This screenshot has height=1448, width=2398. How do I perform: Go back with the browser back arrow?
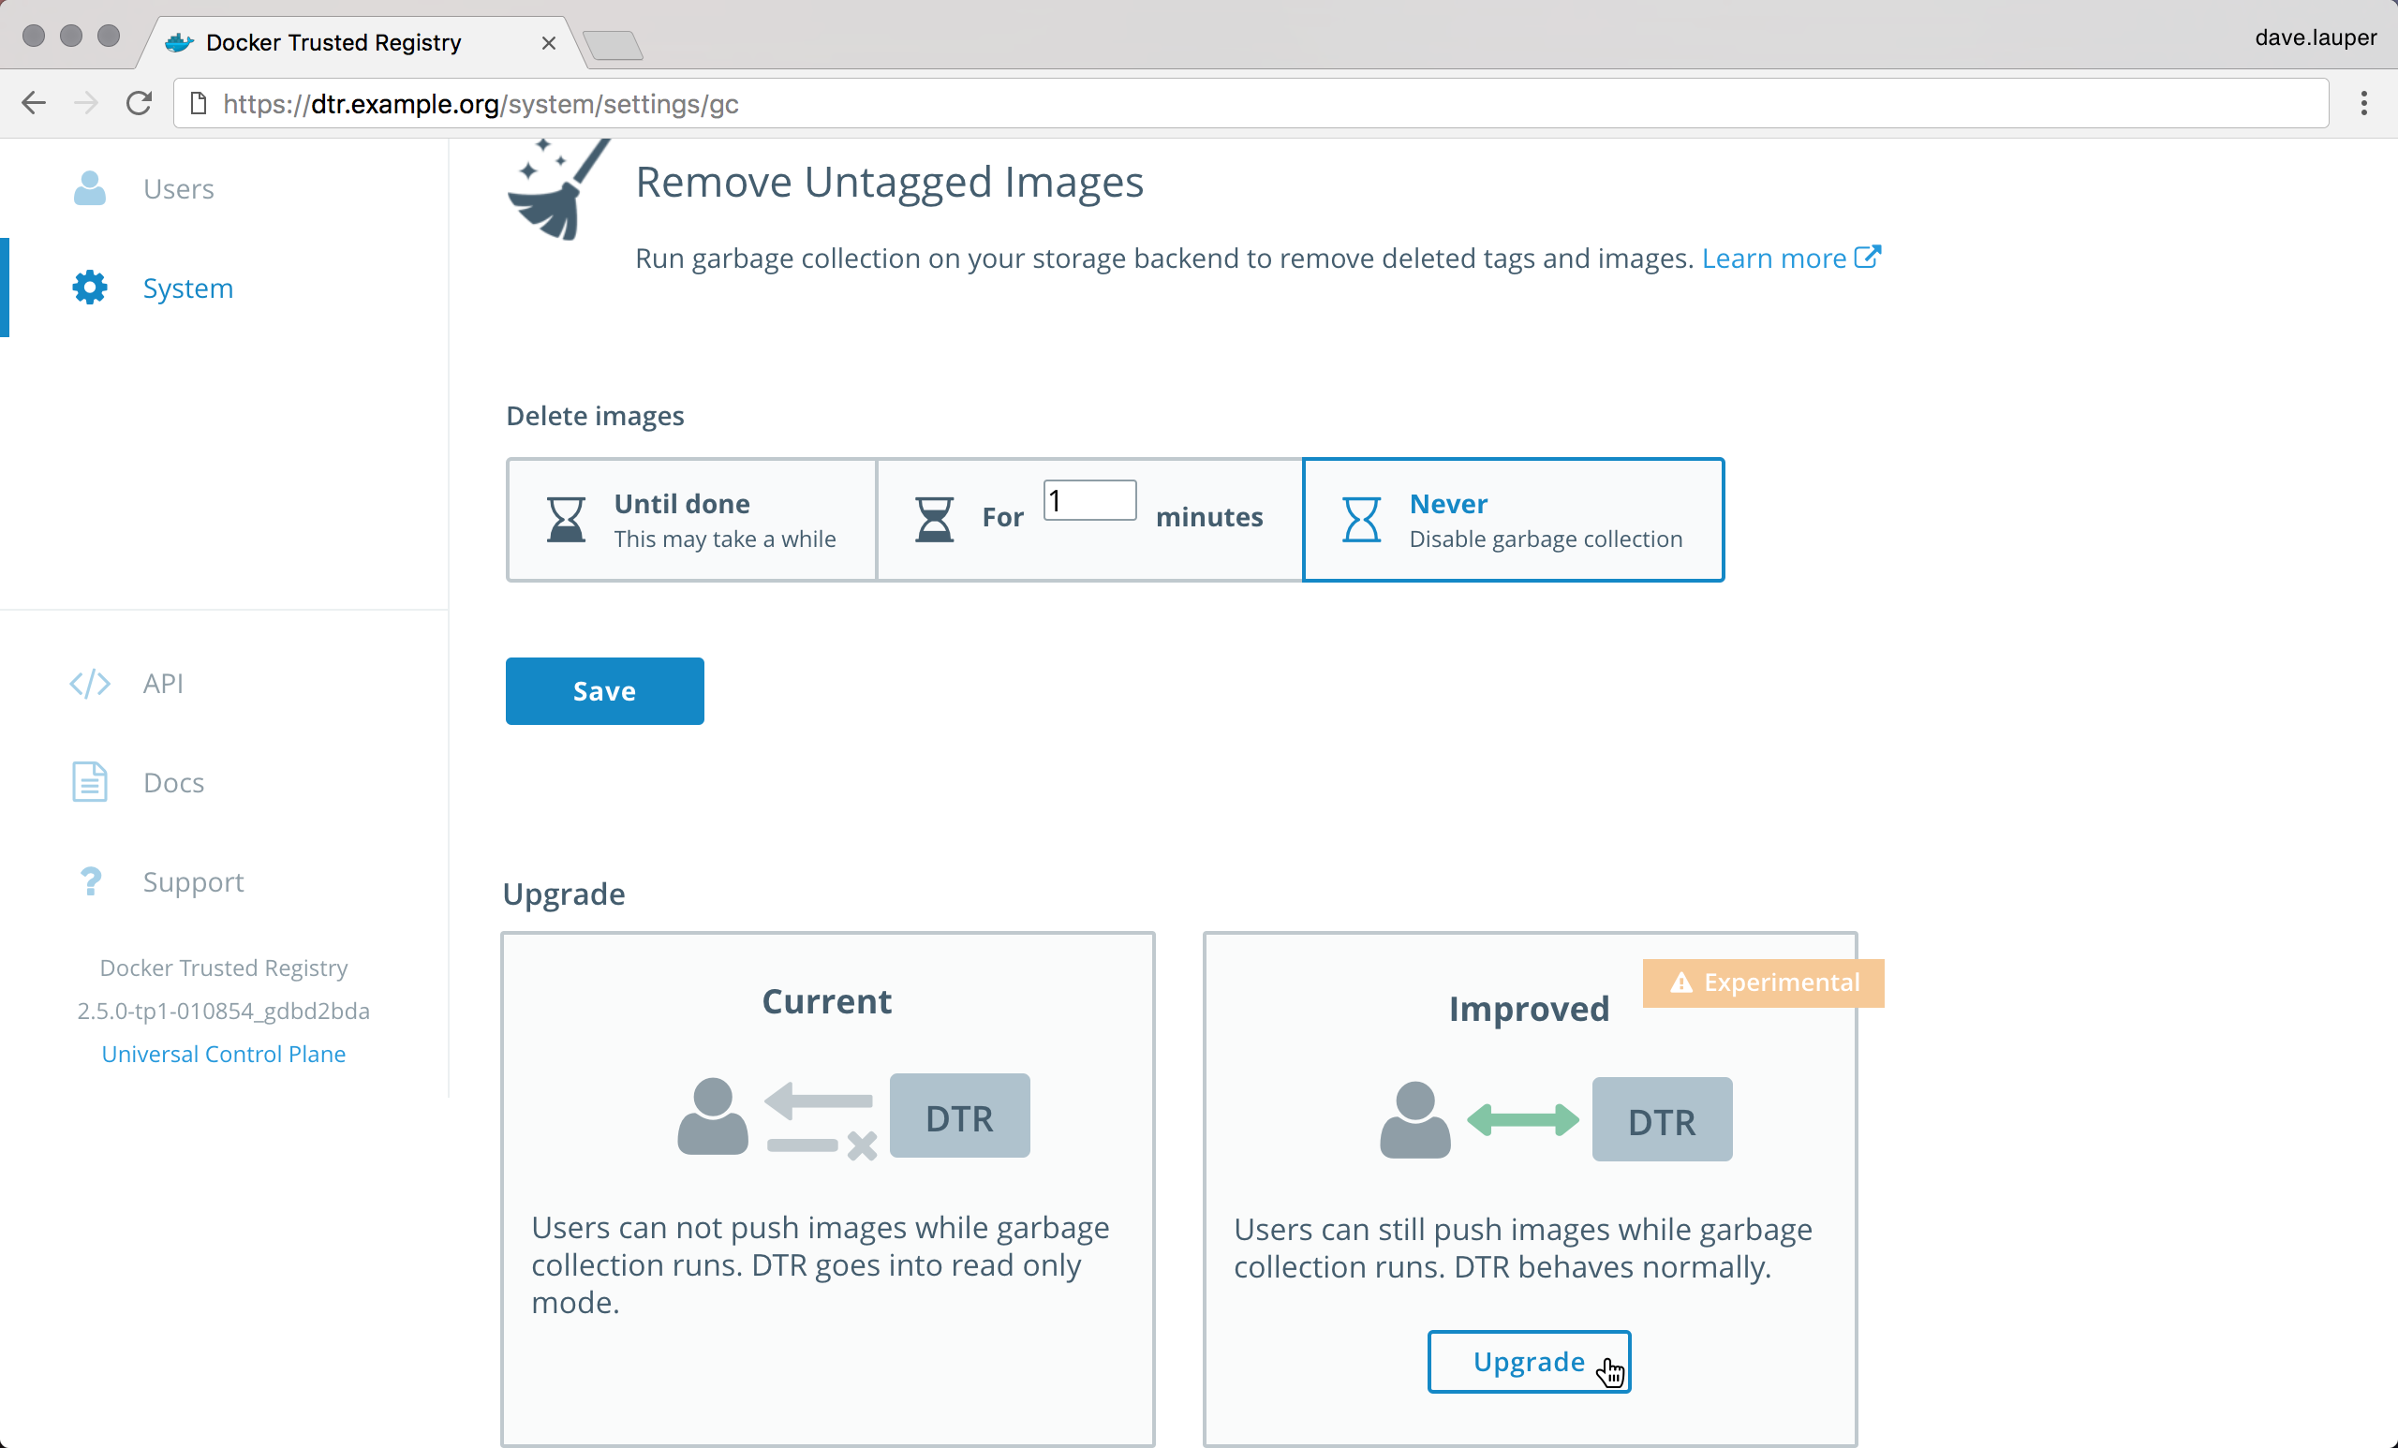pyautogui.click(x=34, y=103)
